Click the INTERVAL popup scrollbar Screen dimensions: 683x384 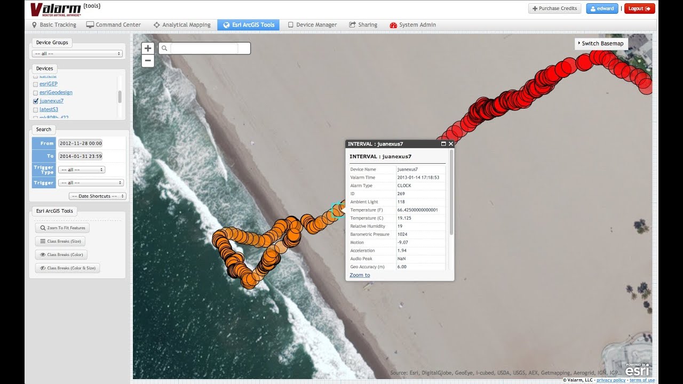pyautogui.click(x=451, y=192)
